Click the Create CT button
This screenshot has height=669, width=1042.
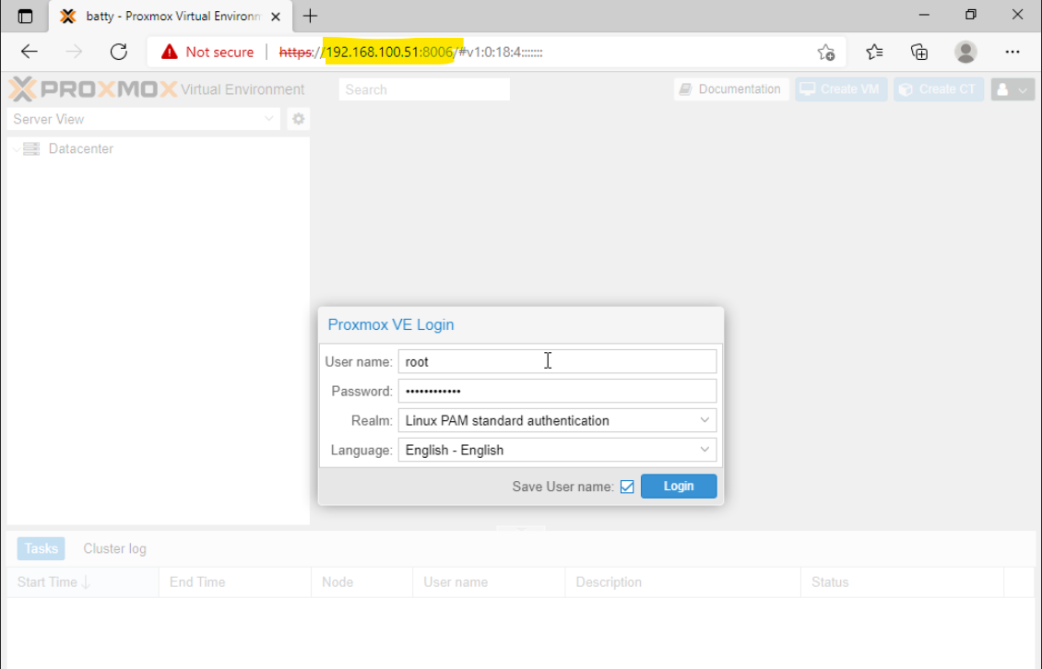[938, 88]
